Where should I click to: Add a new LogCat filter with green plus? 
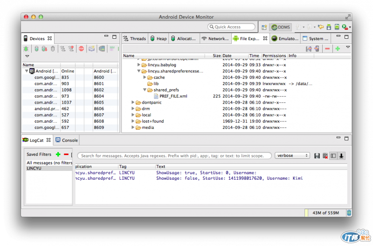[x=58, y=155]
